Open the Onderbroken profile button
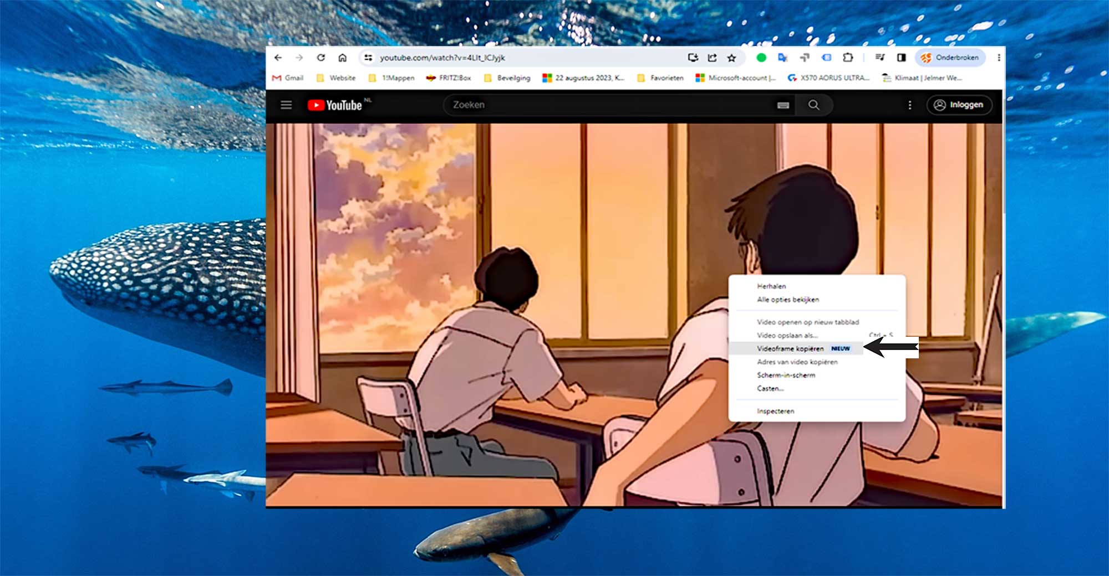This screenshot has height=576, width=1109. pyautogui.click(x=950, y=58)
